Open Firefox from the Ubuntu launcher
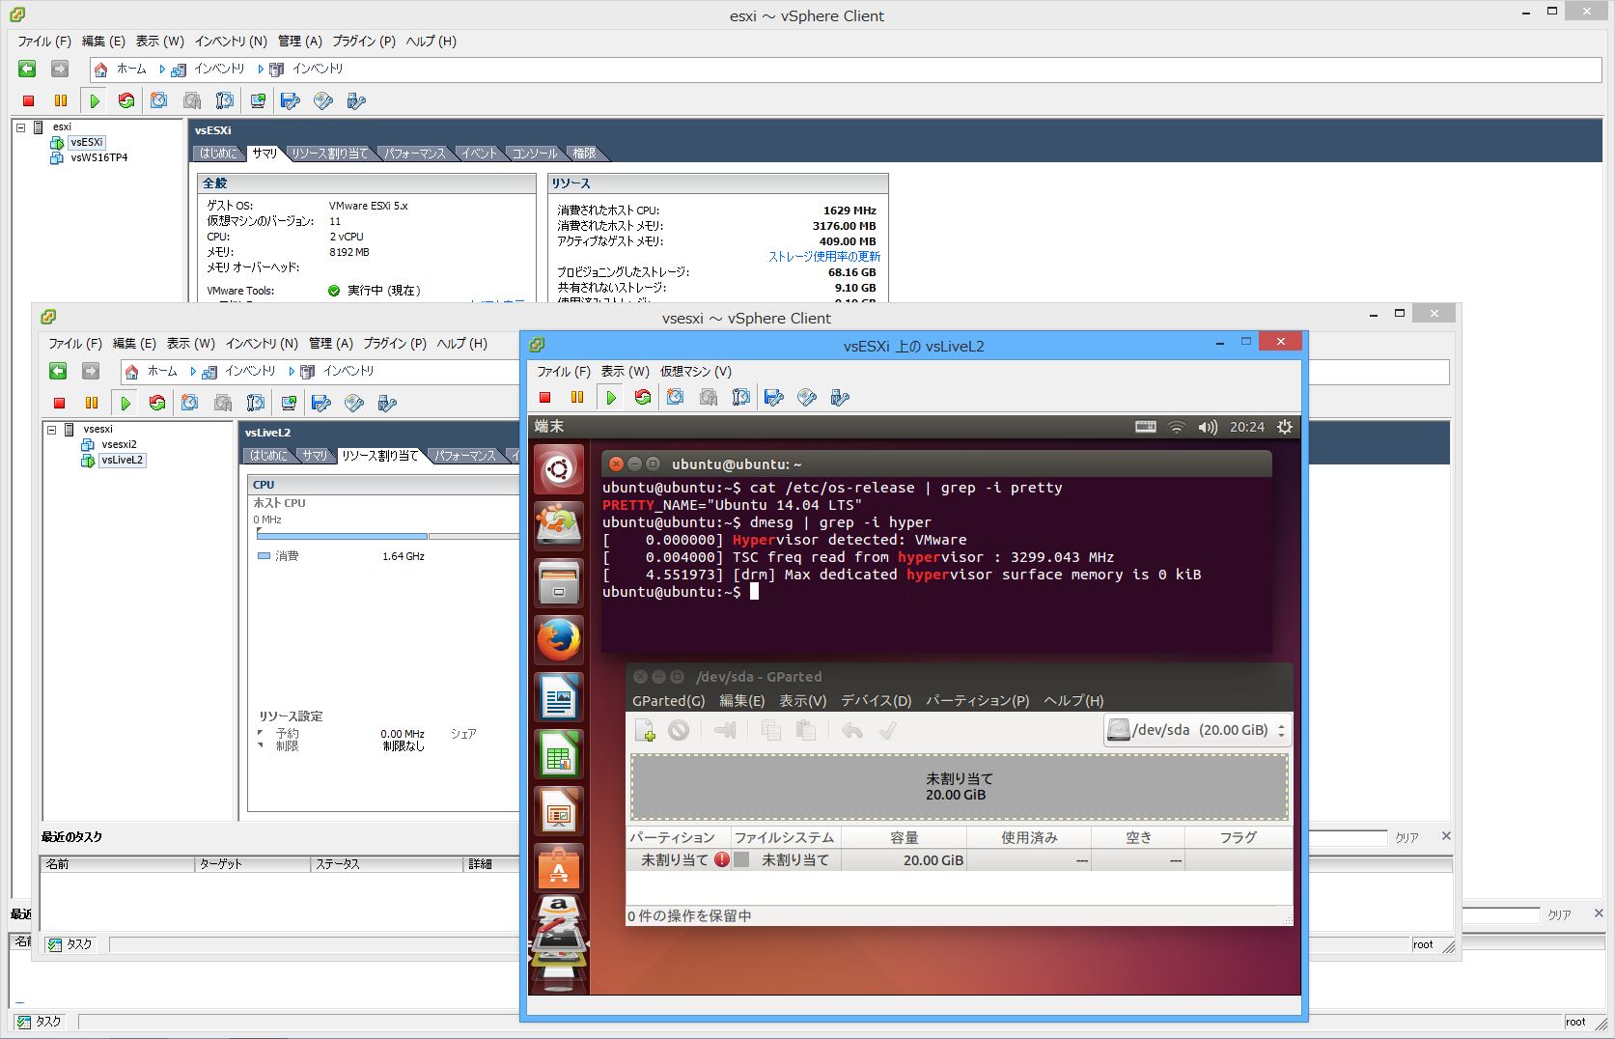The width and height of the screenshot is (1615, 1039). coord(559,640)
